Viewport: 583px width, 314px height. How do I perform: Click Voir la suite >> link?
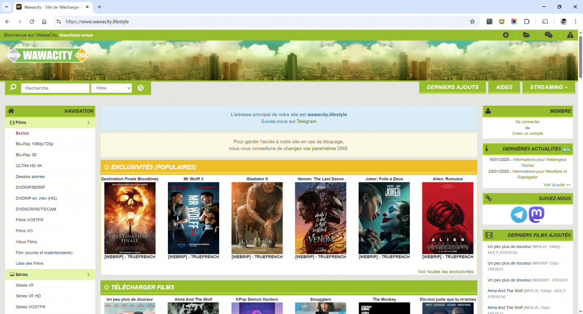(557, 185)
